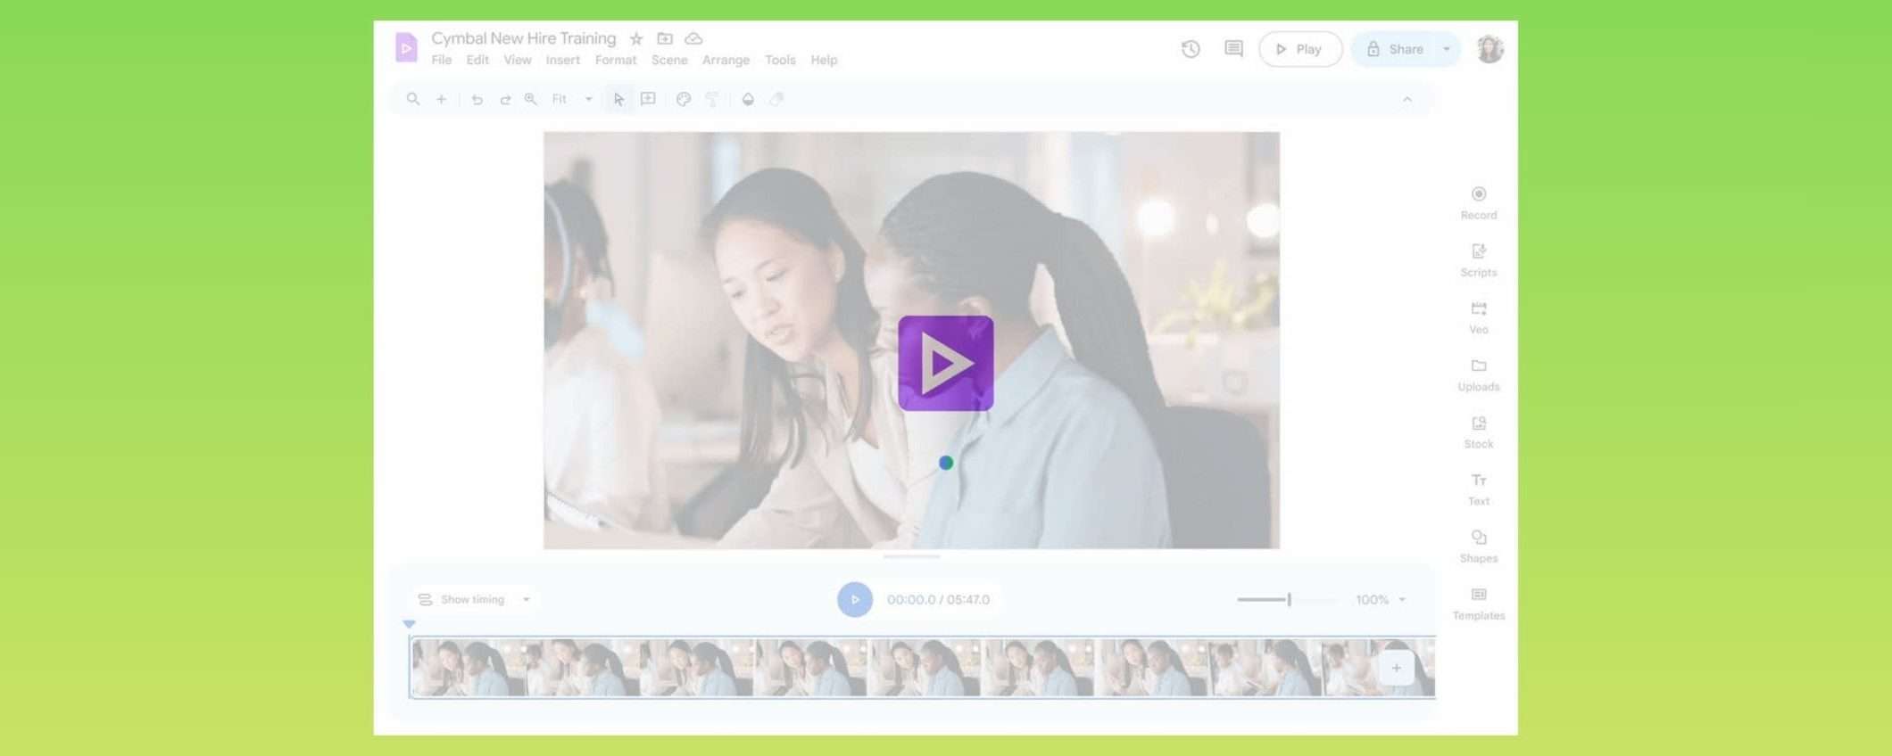Open the Help menu

[824, 60]
